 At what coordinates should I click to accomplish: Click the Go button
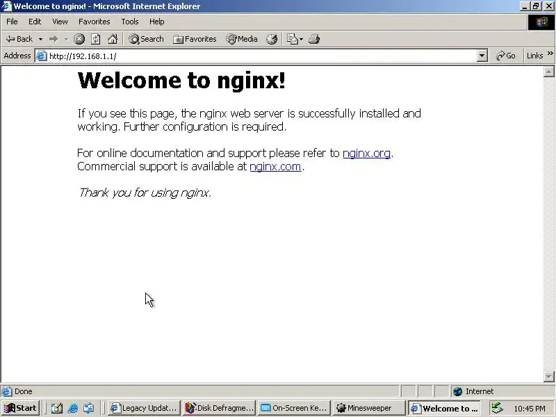coord(506,56)
